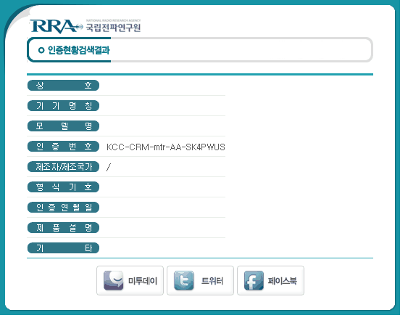Viewport: 408px width, 323px height.
Task: Click the 인증번호 field label
Action: coord(63,146)
